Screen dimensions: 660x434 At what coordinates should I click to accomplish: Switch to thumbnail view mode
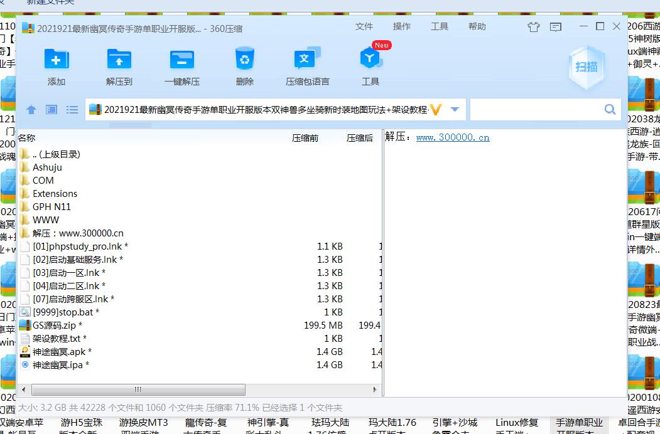(x=51, y=110)
